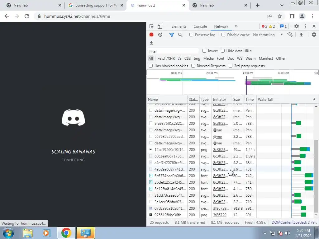Open 3f86729 initiator for 975519fbbc36fb

pos(221,215)
